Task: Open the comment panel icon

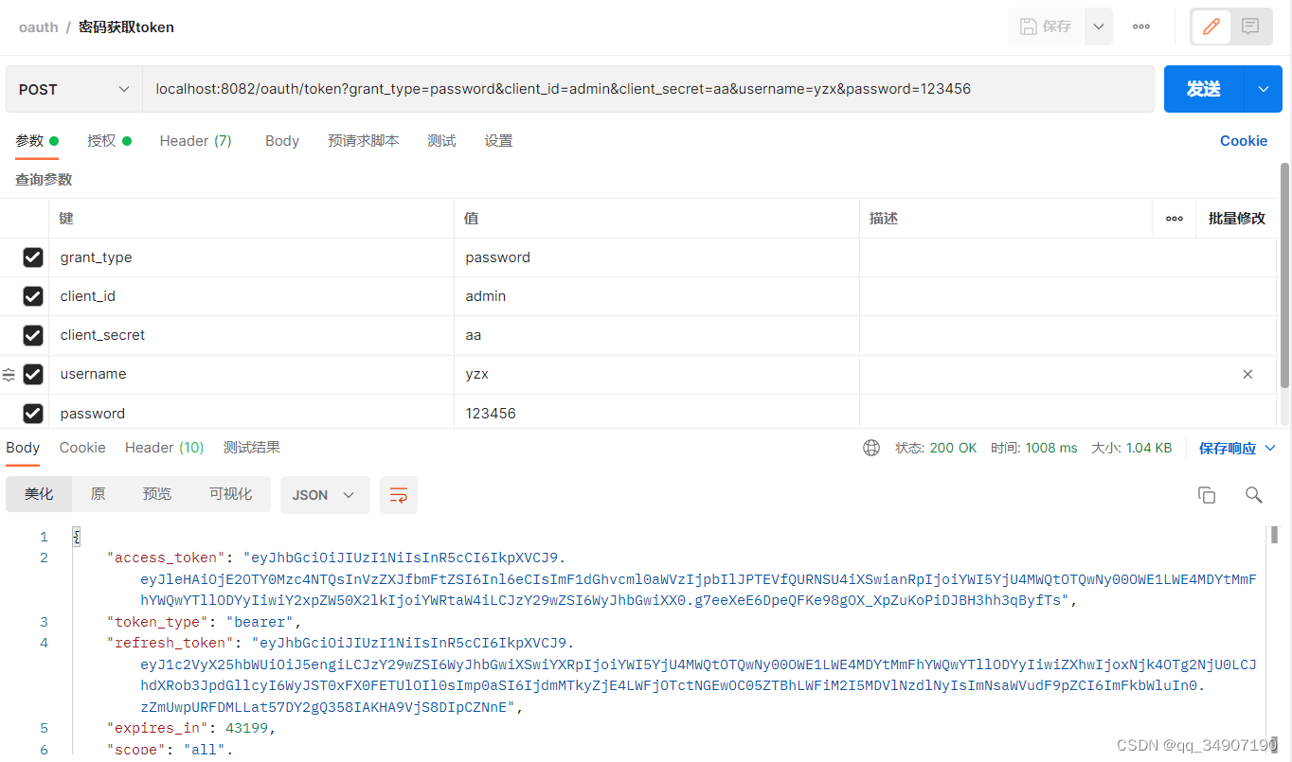Action: click(x=1249, y=26)
